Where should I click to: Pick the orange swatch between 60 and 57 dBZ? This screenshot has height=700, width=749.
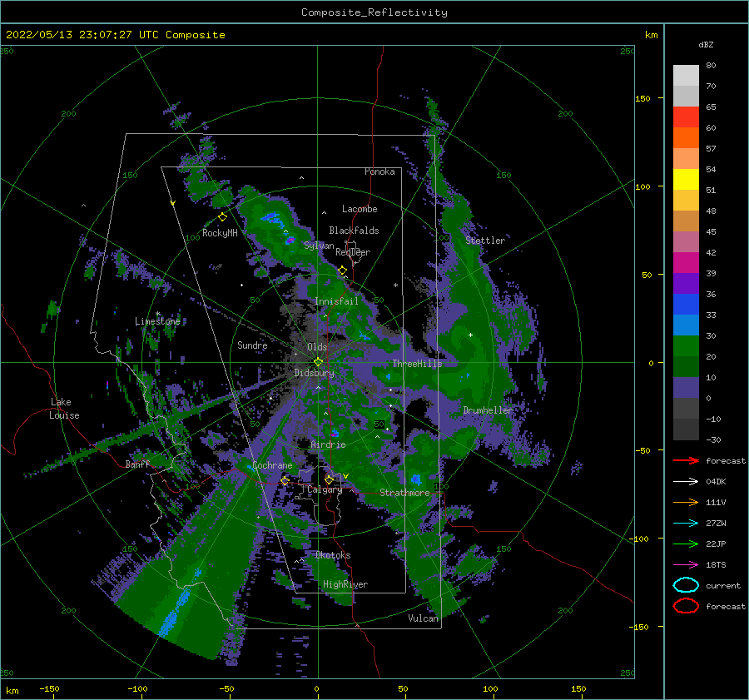coord(686,138)
